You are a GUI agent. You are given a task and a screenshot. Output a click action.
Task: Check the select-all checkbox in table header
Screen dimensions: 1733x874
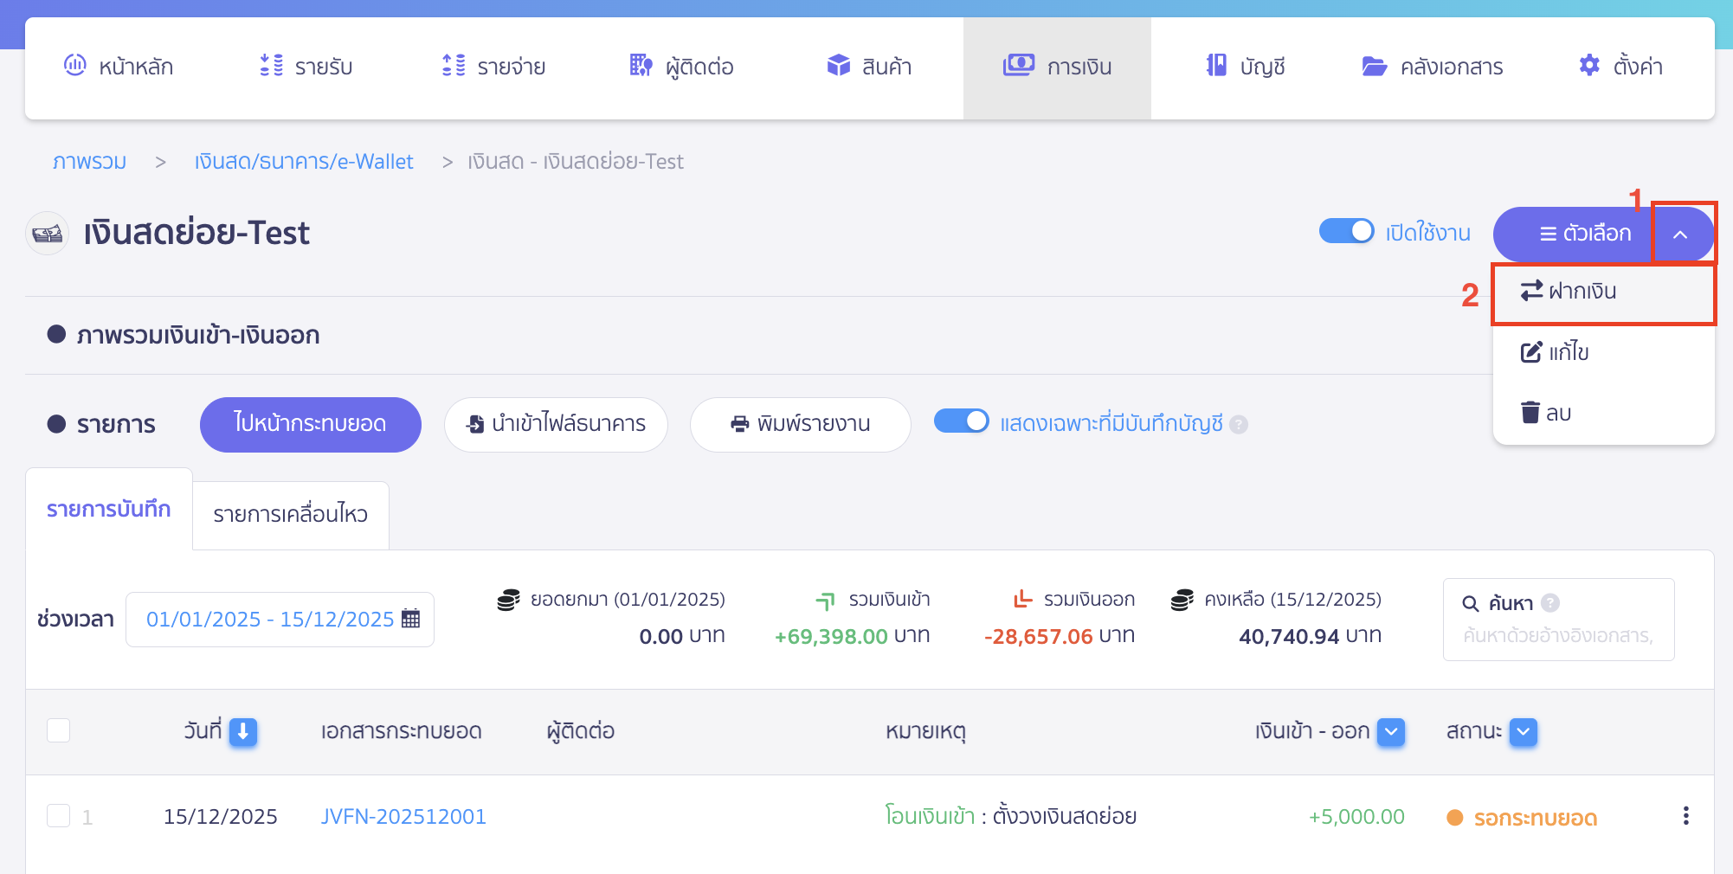click(58, 731)
